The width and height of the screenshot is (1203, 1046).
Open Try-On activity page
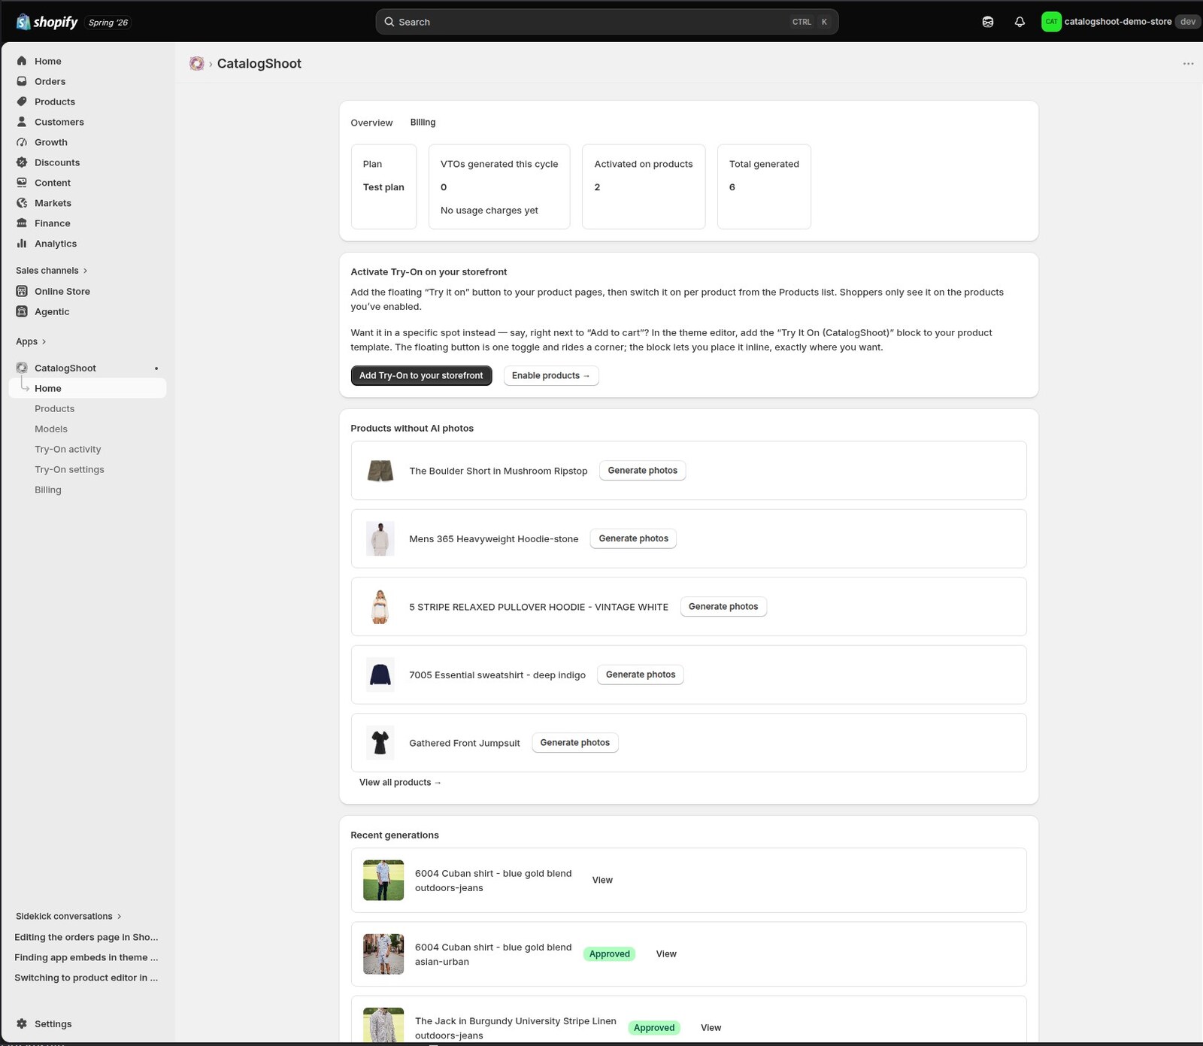point(68,449)
